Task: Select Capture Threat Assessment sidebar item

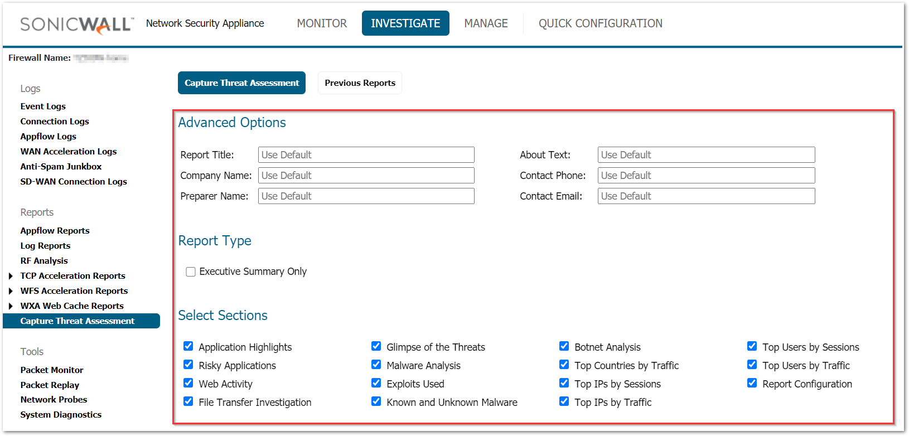Action: coord(81,321)
